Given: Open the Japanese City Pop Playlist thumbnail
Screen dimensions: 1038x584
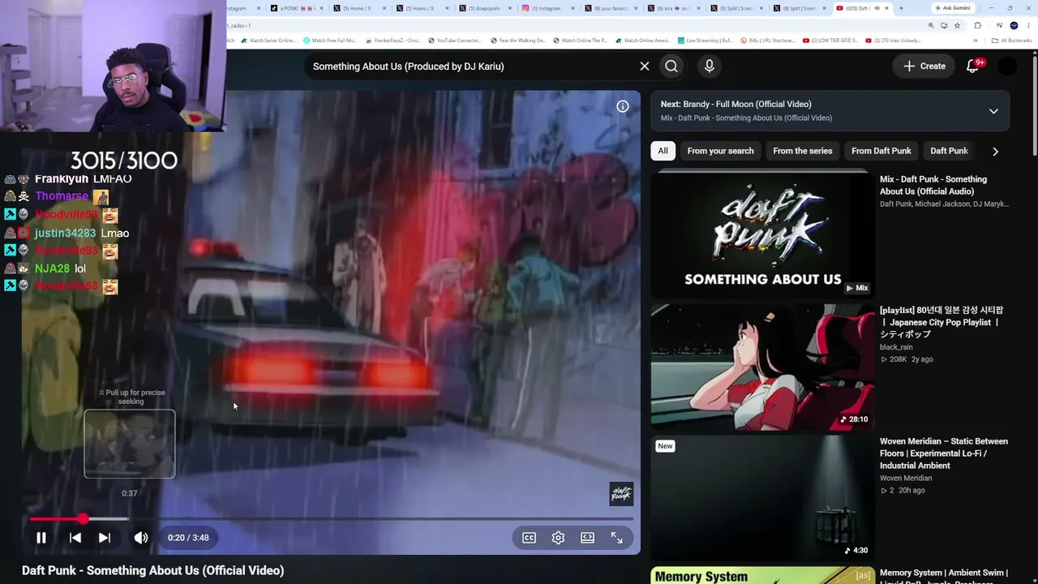Looking at the screenshot, I should click(762, 367).
